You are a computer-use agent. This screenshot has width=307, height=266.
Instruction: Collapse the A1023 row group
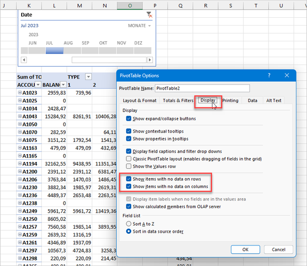pos(20,92)
